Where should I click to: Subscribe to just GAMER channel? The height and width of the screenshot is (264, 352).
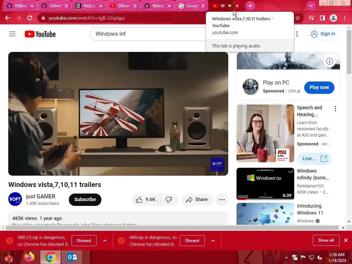click(85, 200)
